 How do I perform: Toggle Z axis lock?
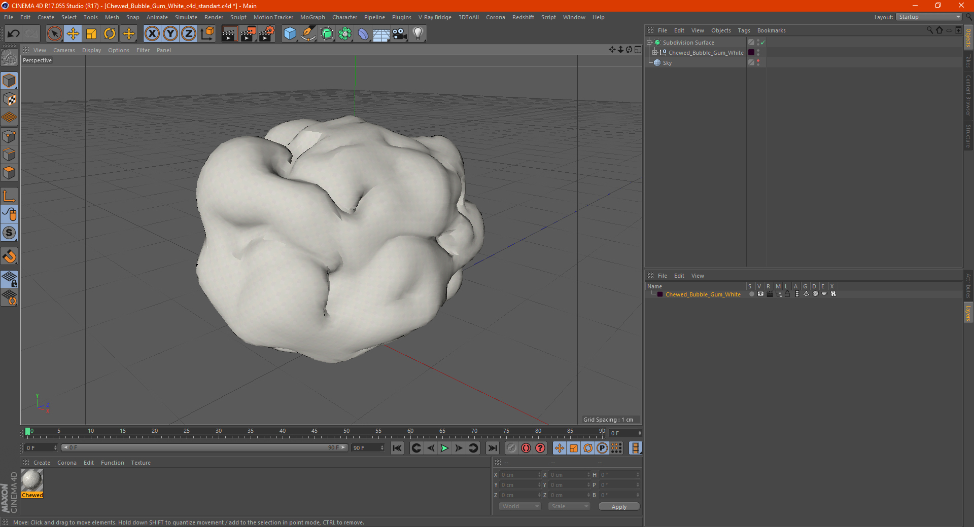click(x=189, y=34)
